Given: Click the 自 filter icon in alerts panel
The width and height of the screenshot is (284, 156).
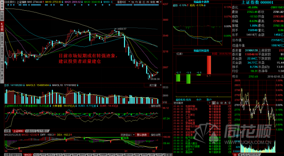Looking at the screenshot, I should click(x=218, y=103).
